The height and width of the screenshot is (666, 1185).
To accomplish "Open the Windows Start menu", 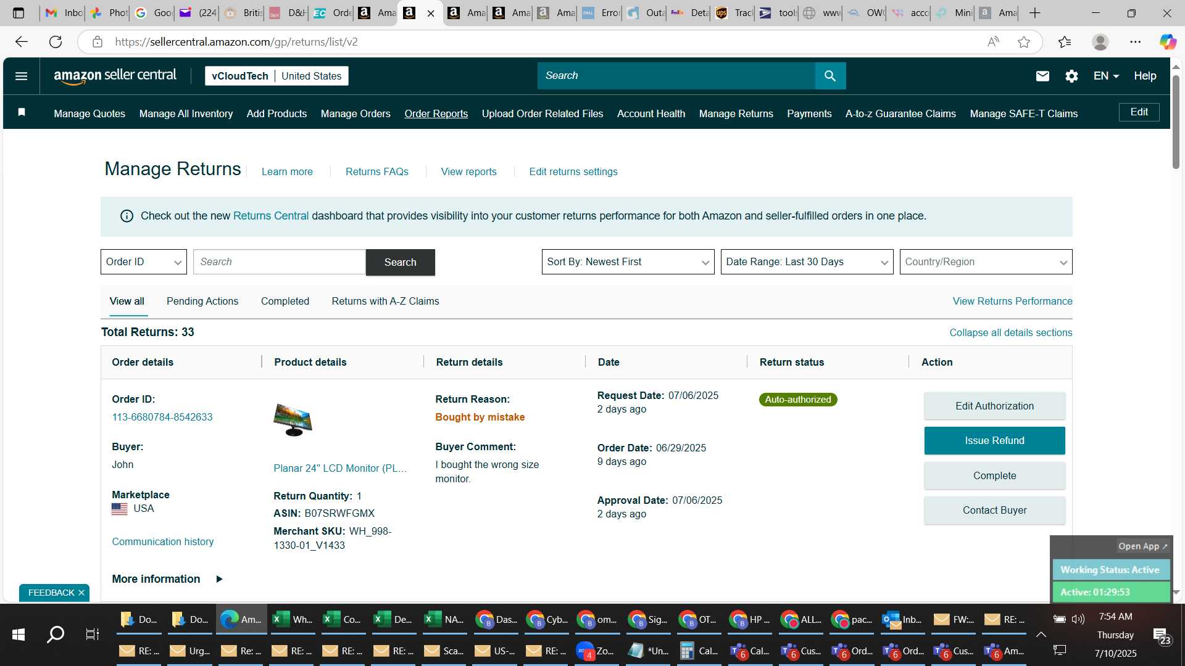I will click(19, 635).
